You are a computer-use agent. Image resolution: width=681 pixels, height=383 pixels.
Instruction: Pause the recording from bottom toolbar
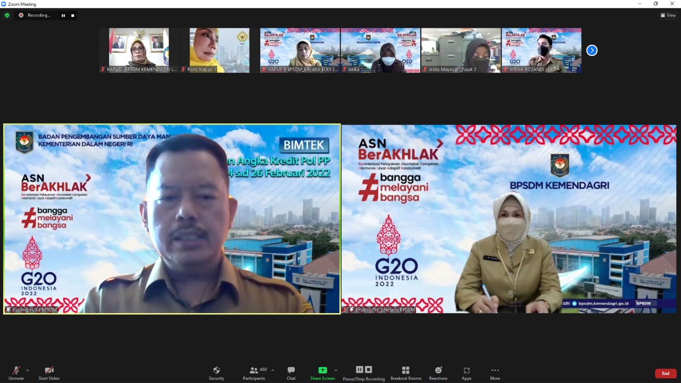[360, 370]
